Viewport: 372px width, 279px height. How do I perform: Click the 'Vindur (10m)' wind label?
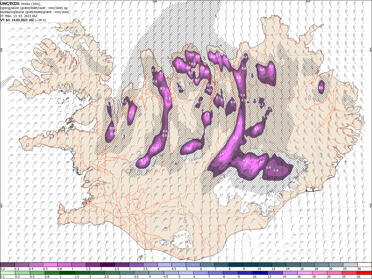(x=31, y=3)
